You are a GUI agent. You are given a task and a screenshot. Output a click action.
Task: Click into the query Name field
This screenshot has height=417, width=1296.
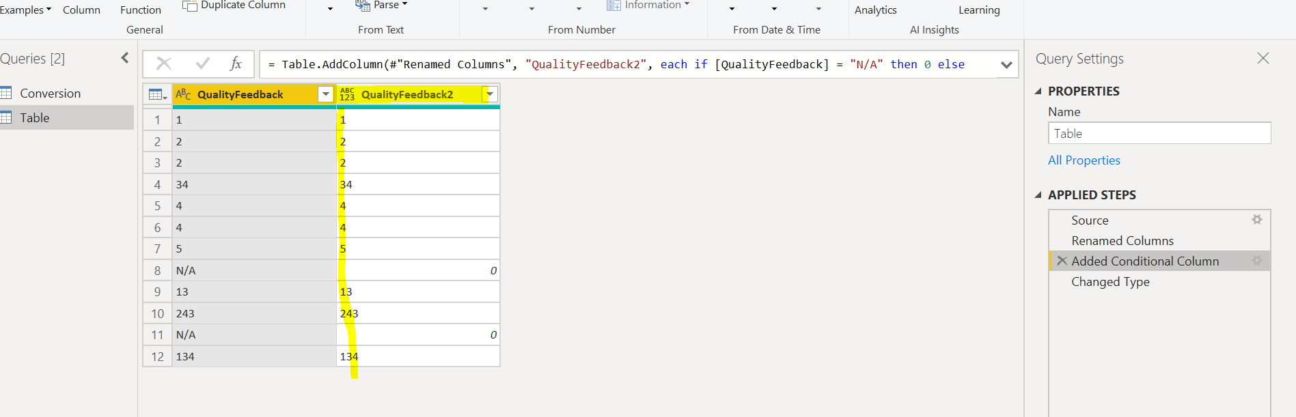pyautogui.click(x=1159, y=133)
